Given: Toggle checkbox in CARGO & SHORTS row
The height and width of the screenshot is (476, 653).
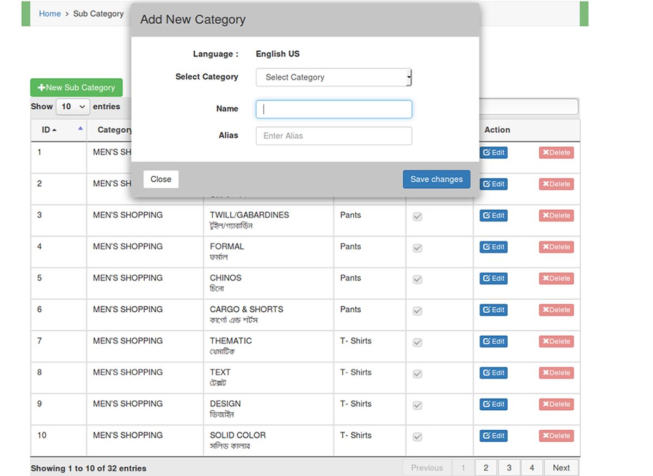Looking at the screenshot, I should [x=417, y=311].
